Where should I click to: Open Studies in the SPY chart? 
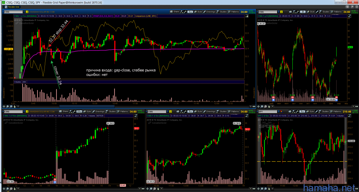(325, 112)
